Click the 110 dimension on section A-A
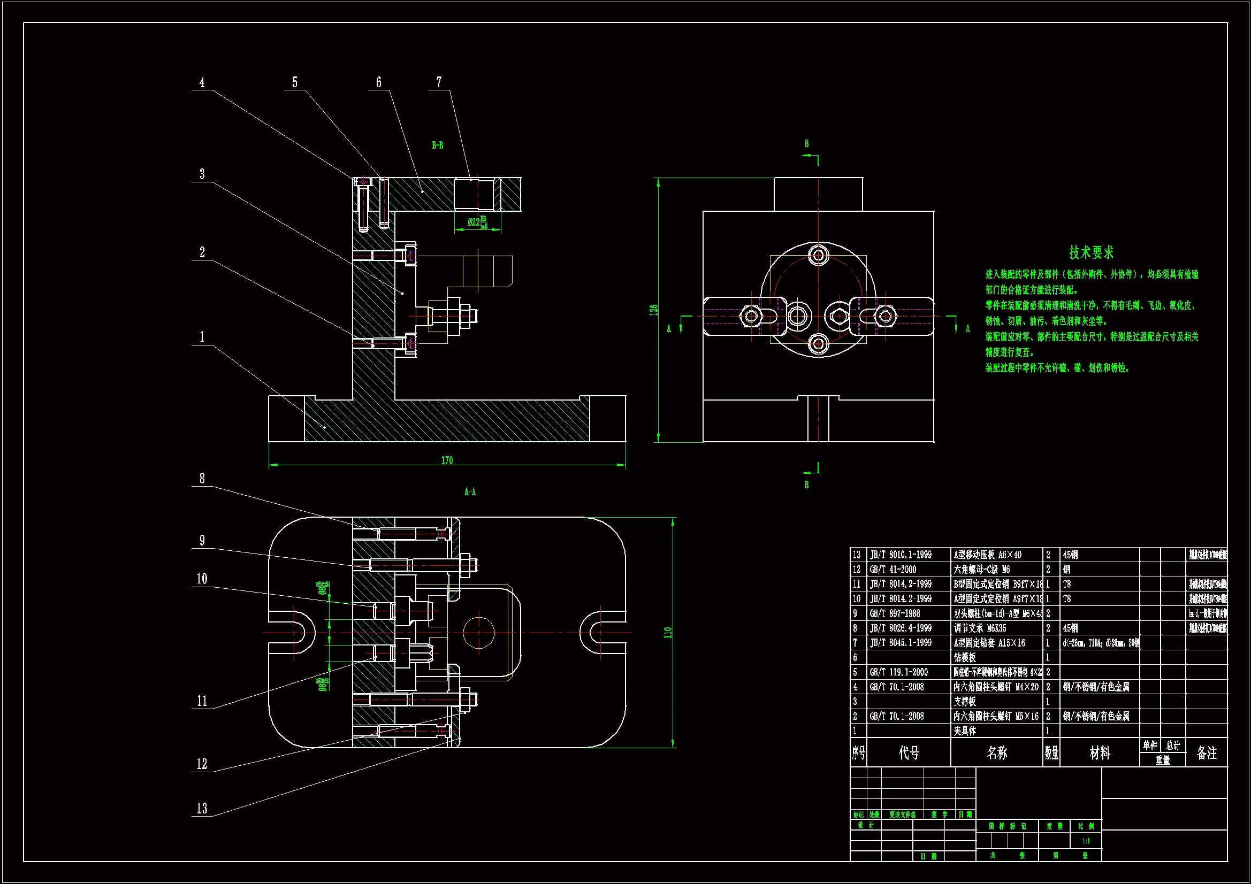This screenshot has height=884, width=1251. tap(667, 632)
